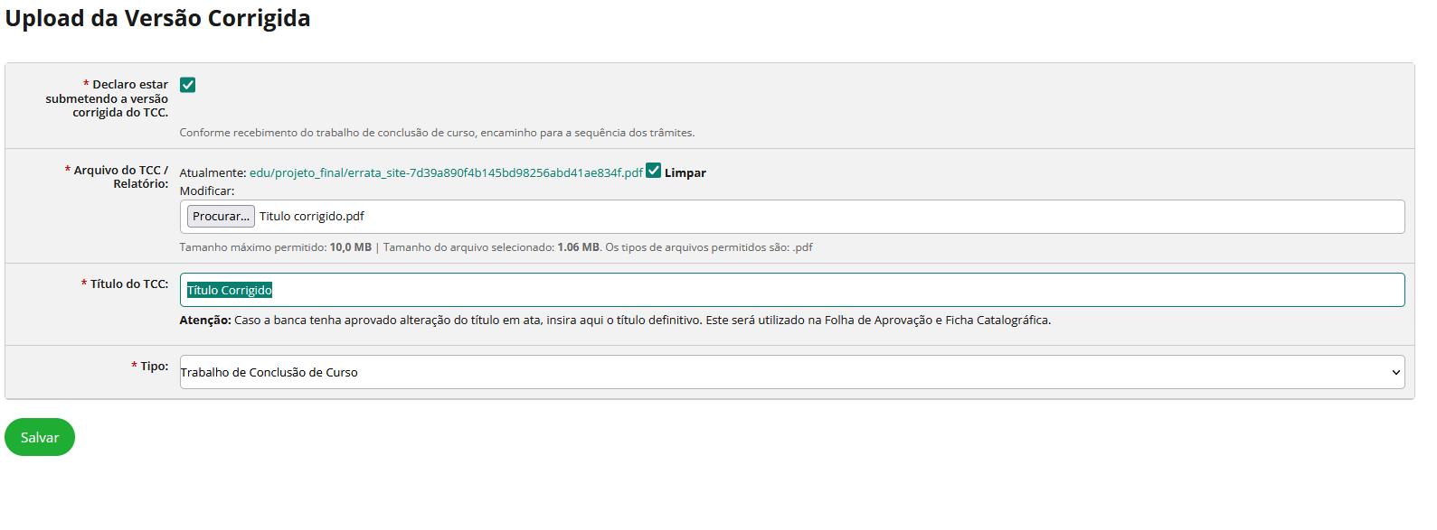Open the errata_site PDF file link
The height and width of the screenshot is (530, 1437).
(x=446, y=172)
